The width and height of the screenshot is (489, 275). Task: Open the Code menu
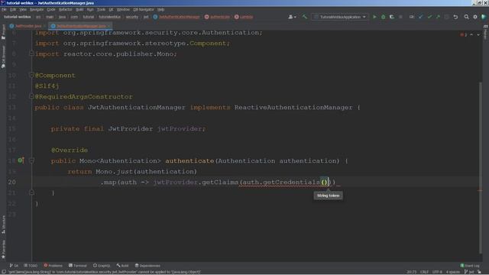coord(51,10)
